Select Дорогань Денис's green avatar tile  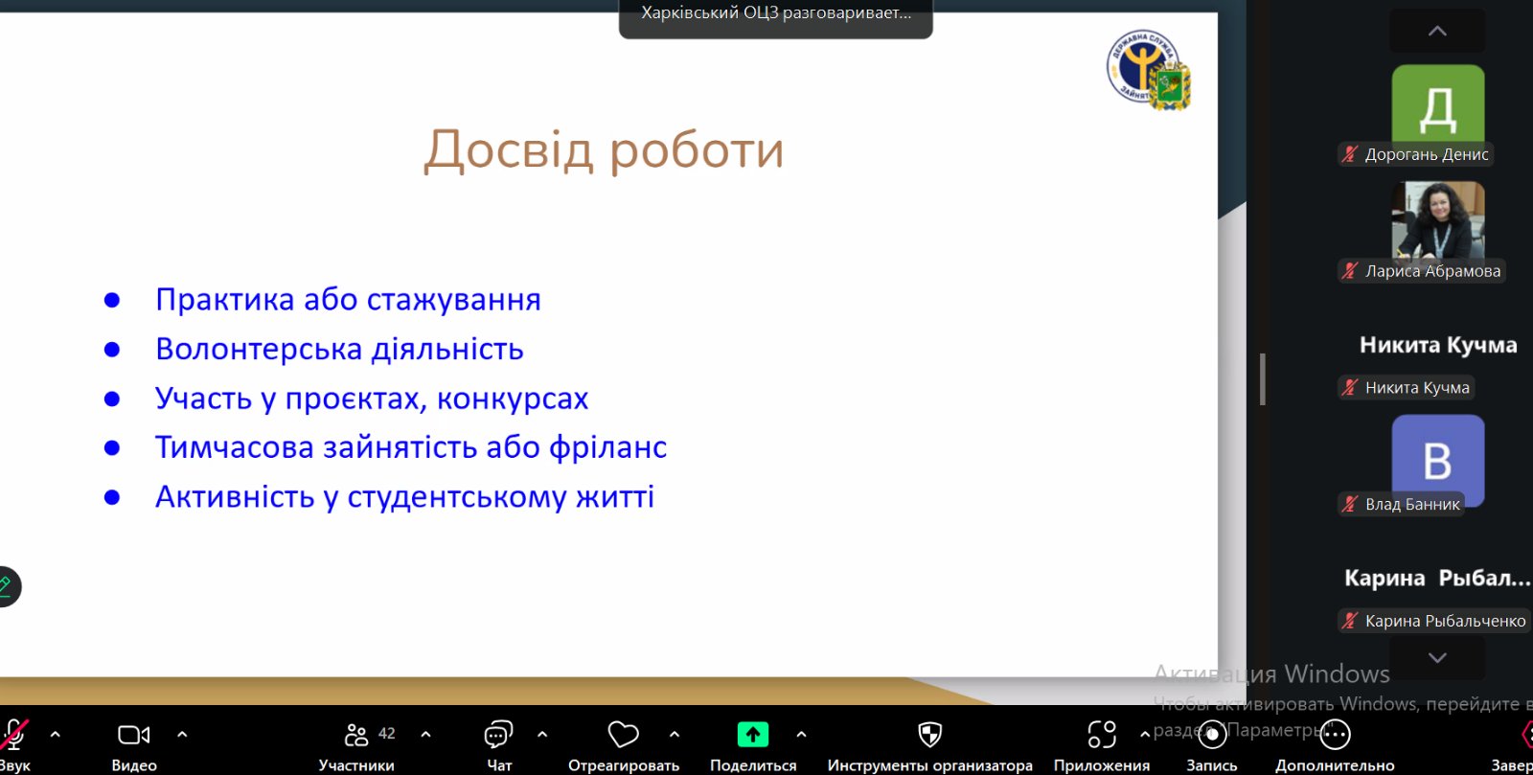point(1437,105)
